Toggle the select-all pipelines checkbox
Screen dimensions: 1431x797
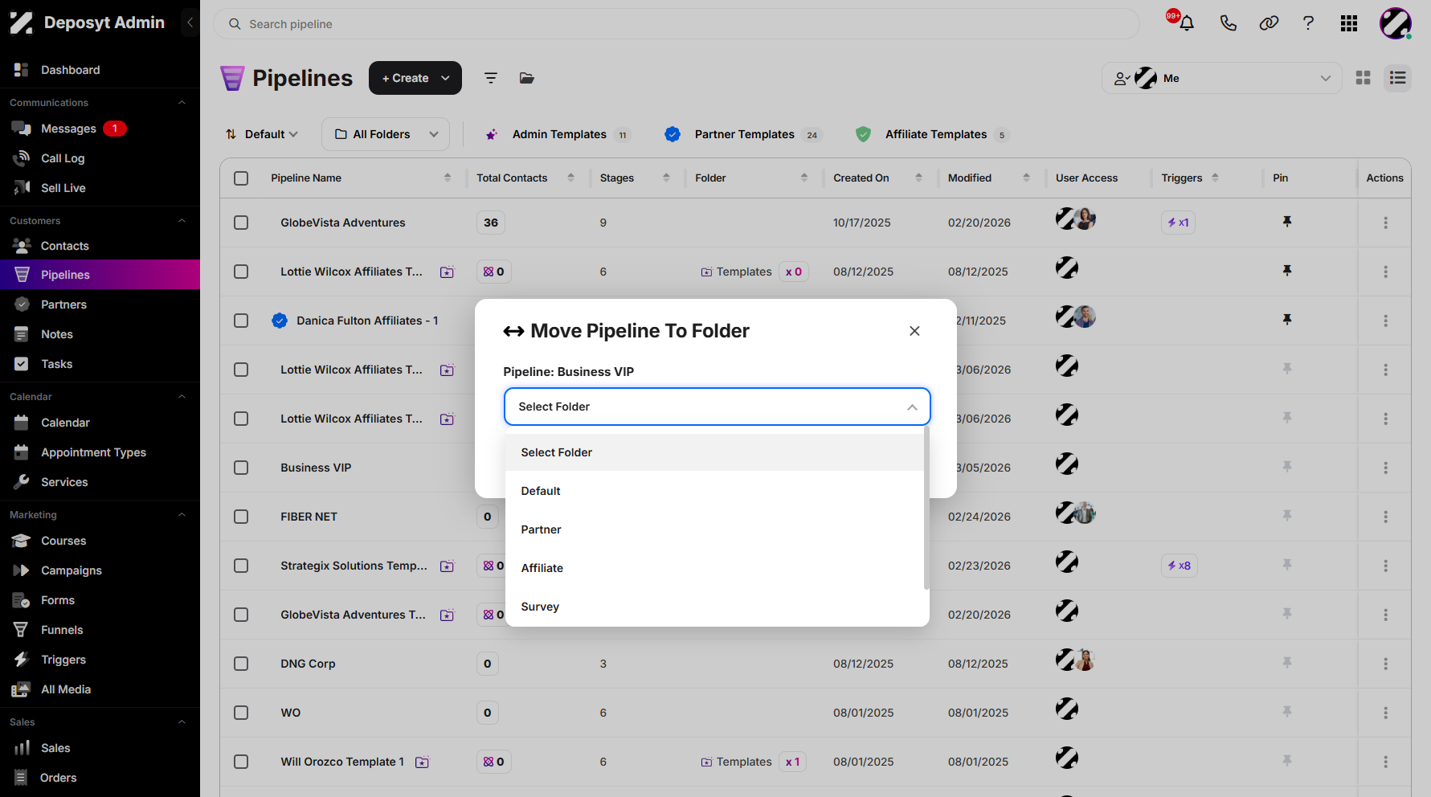point(241,178)
